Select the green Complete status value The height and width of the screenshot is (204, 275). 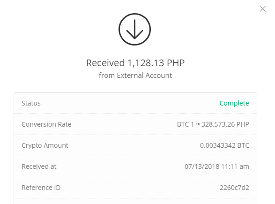[234, 103]
